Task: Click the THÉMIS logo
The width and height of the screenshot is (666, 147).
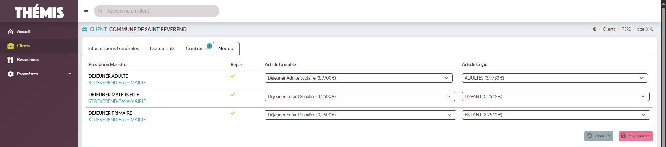Action: [39, 12]
